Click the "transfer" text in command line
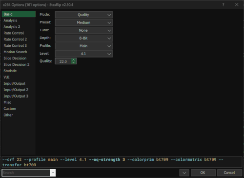The image size is (244, 178). (x=12, y=165)
